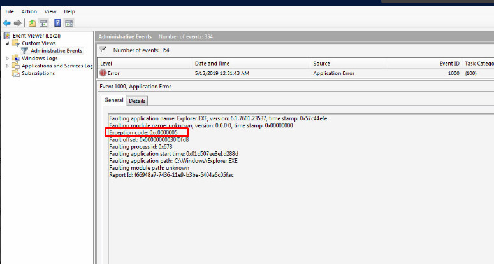Click the Faulting application path line
Image resolution: width=494 pixels, height=264 pixels.
click(173, 160)
